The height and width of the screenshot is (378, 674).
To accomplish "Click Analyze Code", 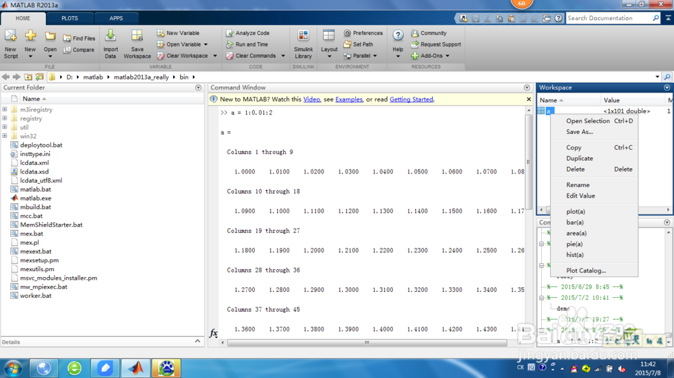I will click(x=247, y=33).
